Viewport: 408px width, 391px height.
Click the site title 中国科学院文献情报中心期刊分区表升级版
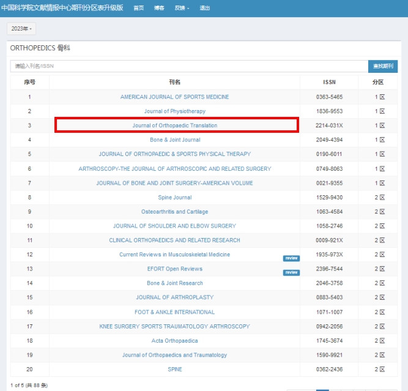62,8
